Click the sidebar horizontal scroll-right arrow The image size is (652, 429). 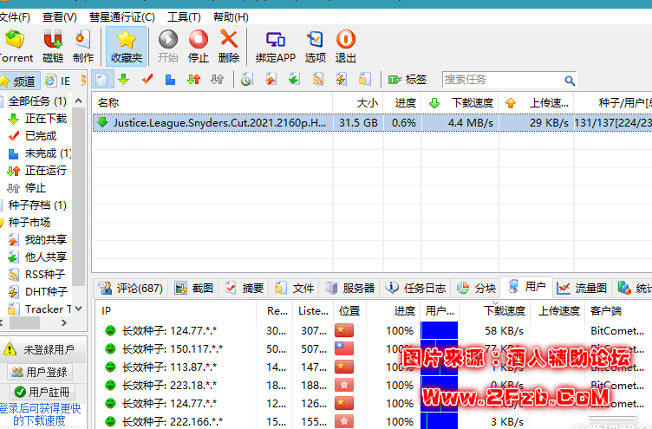[63, 322]
